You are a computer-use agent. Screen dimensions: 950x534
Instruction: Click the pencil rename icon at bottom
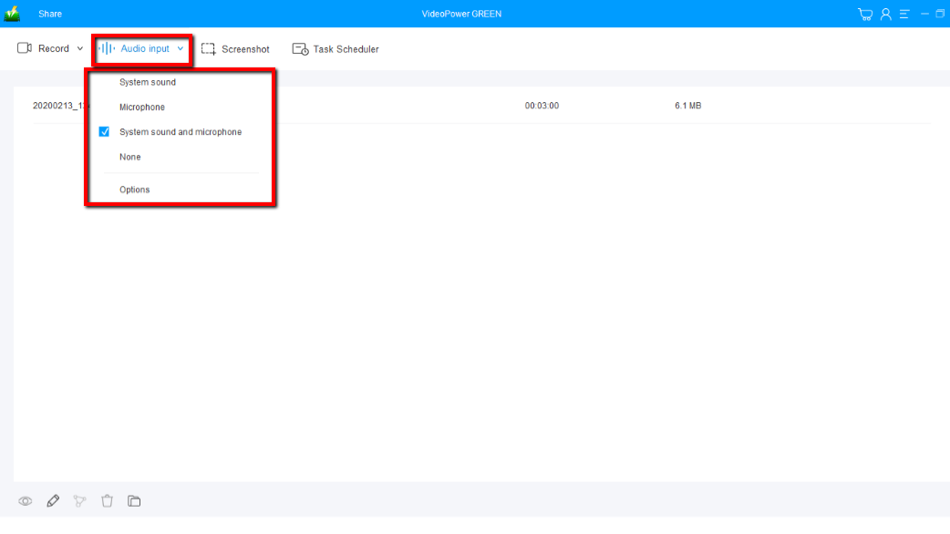tap(53, 500)
